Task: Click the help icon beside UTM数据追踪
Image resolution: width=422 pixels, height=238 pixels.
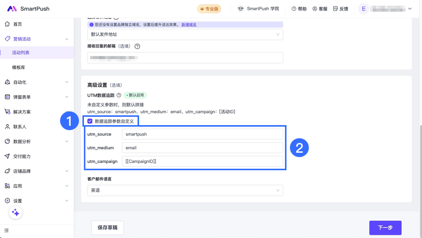Action: pos(119,95)
